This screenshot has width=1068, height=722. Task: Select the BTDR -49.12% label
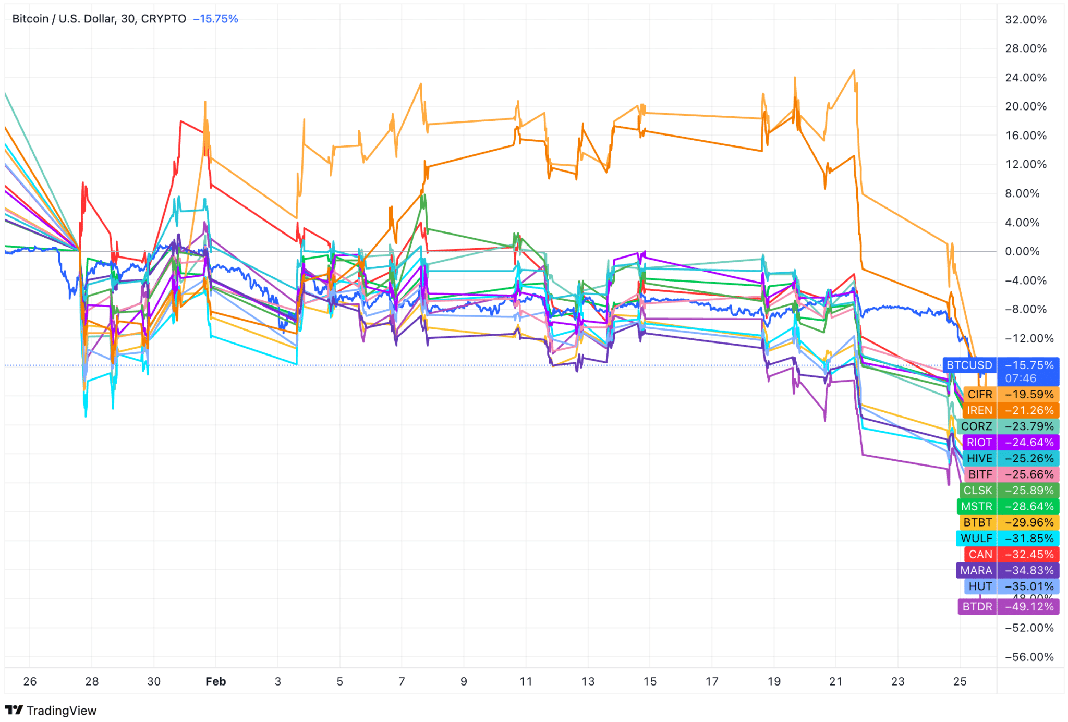pos(1009,607)
